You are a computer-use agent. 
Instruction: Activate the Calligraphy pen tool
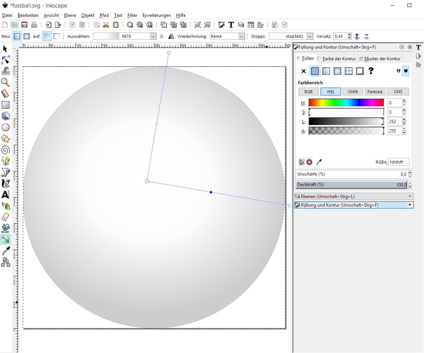tap(6, 183)
